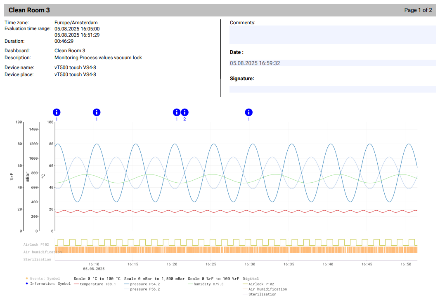440x300 pixels.
Task: Toggle pressure P54.2 series in legend
Action: pyautogui.click(x=144, y=284)
